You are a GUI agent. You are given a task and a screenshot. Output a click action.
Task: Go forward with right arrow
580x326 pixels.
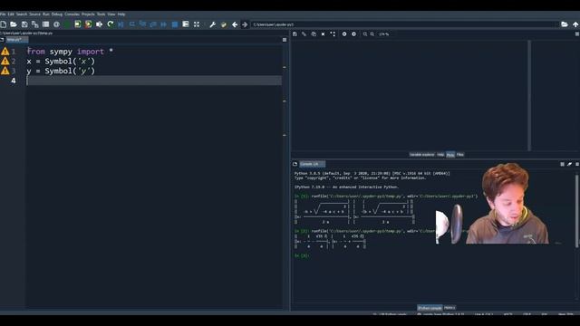pos(245,24)
